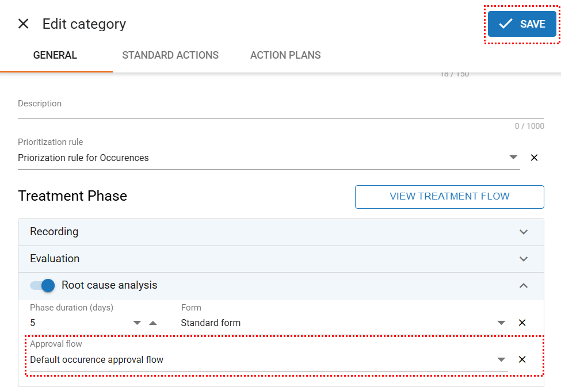The image size is (561, 387).
Task: Open the Prioritization rule dropdown
Action: coord(513,158)
